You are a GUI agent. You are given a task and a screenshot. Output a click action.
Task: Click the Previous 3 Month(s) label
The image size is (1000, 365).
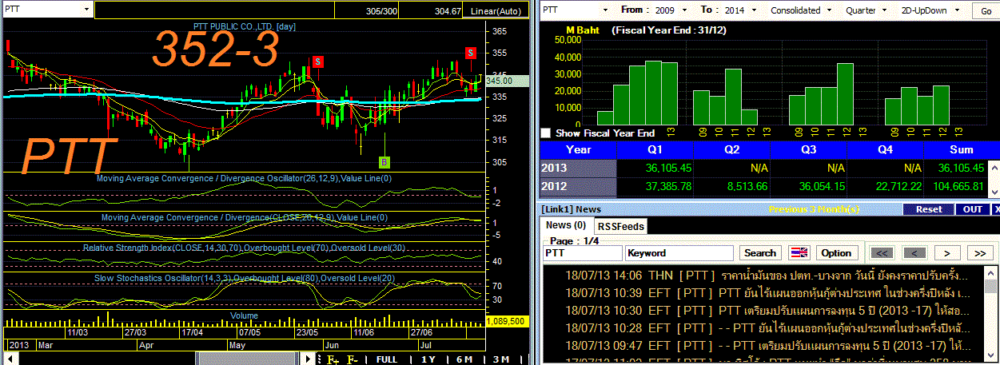coord(814,209)
